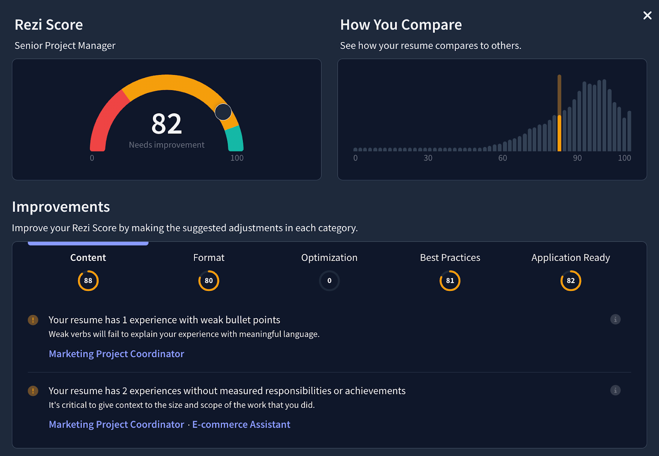Screen dimensions: 659x456
Task: Click 'Weak verbs will fail to explain' description
Action: 184,334
